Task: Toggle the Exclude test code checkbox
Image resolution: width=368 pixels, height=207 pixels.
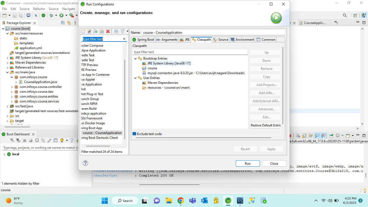Action: (x=134, y=134)
